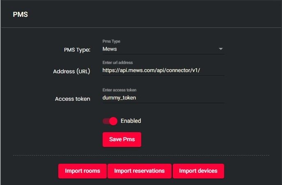The width and height of the screenshot is (282, 185).
Task: Click the 'Enter url address' floating label
Action: [x=118, y=63]
